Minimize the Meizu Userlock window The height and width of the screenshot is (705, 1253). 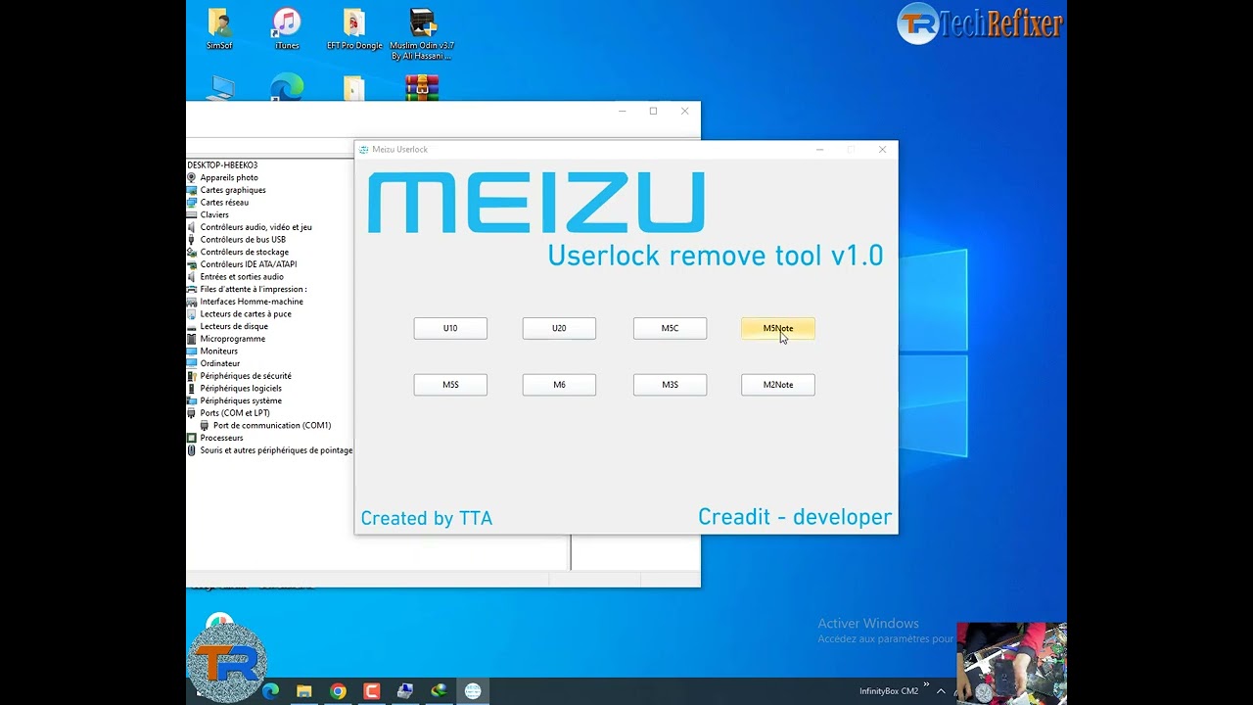(x=819, y=150)
